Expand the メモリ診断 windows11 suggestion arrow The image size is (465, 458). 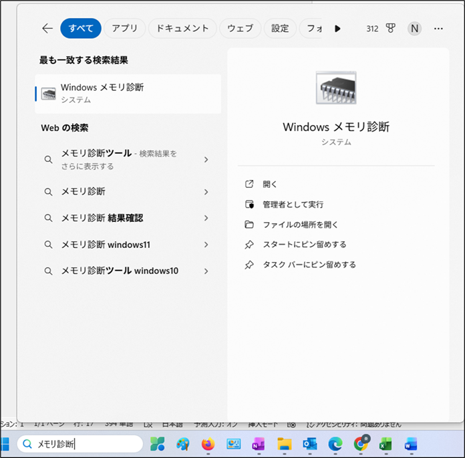pyautogui.click(x=206, y=245)
